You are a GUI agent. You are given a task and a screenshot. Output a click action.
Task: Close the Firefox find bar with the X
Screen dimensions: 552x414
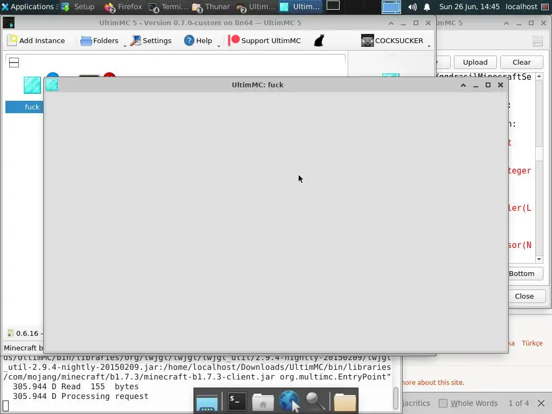point(541,403)
